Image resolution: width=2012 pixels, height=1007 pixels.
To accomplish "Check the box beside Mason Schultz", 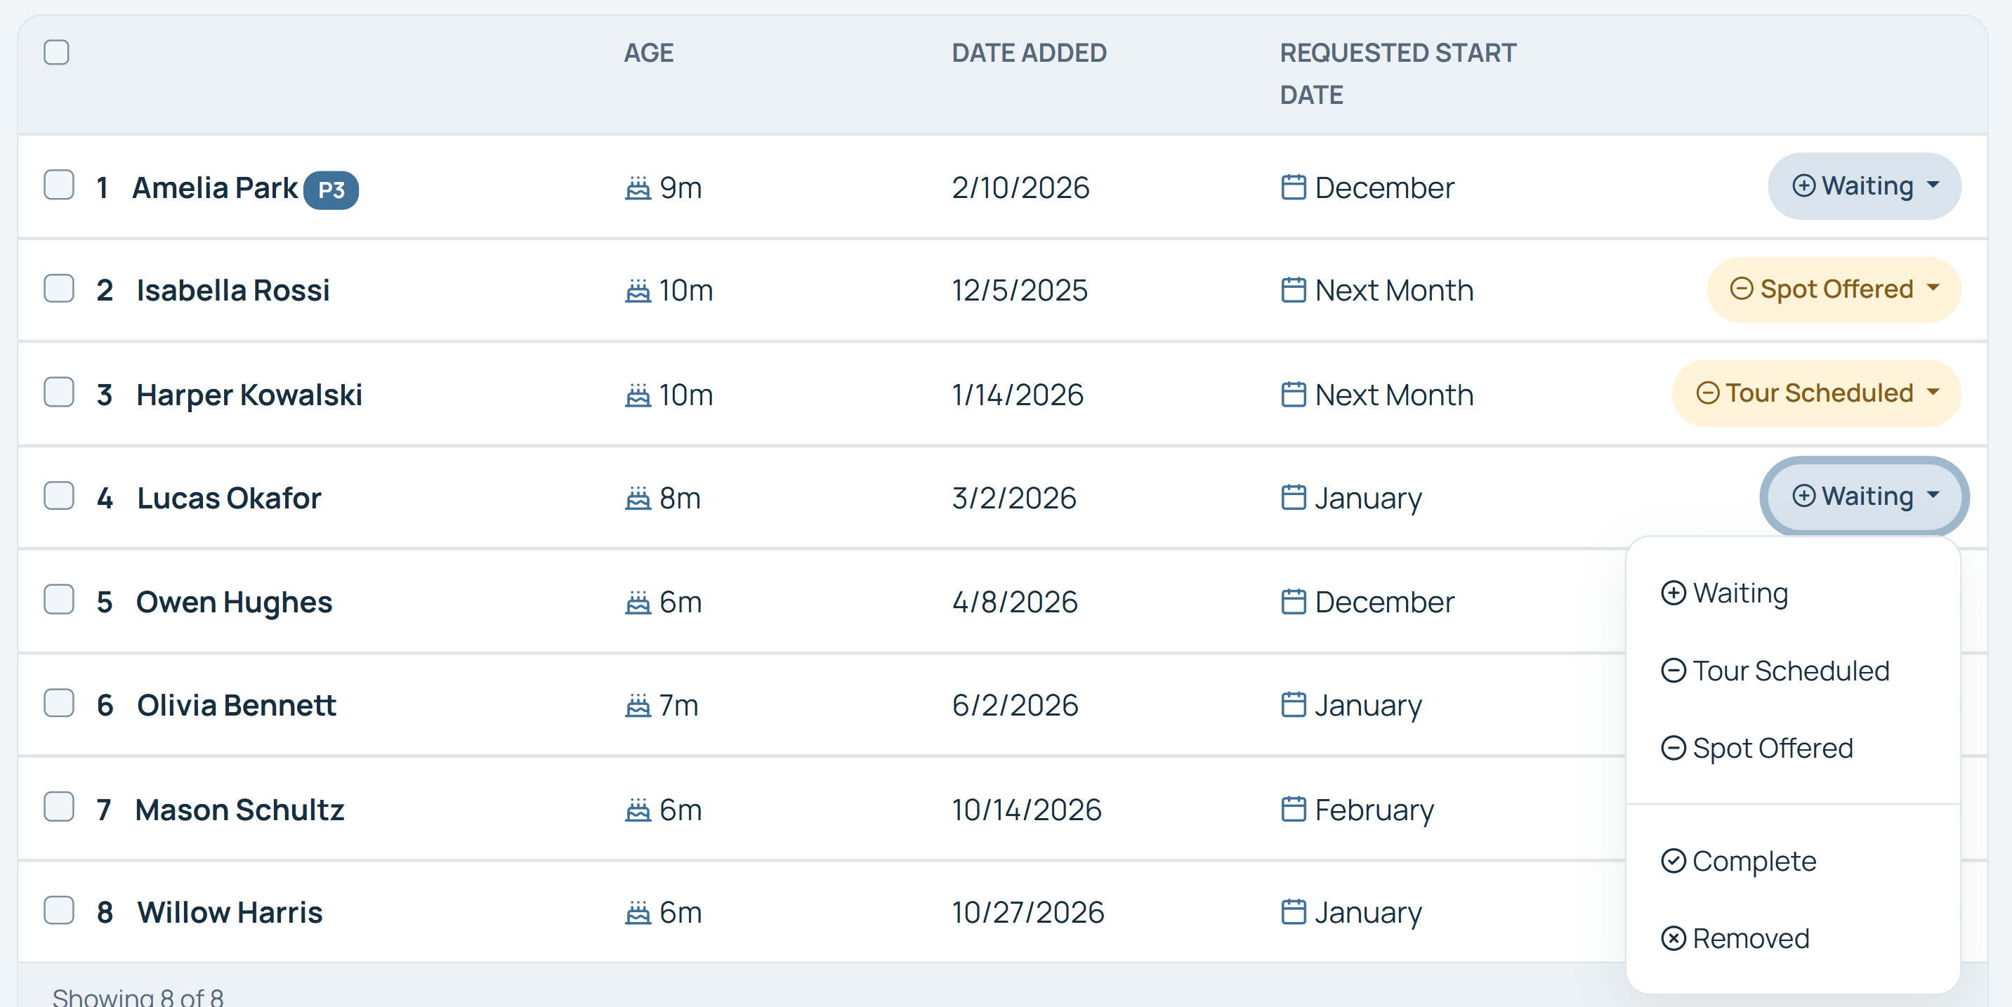I will tap(58, 807).
